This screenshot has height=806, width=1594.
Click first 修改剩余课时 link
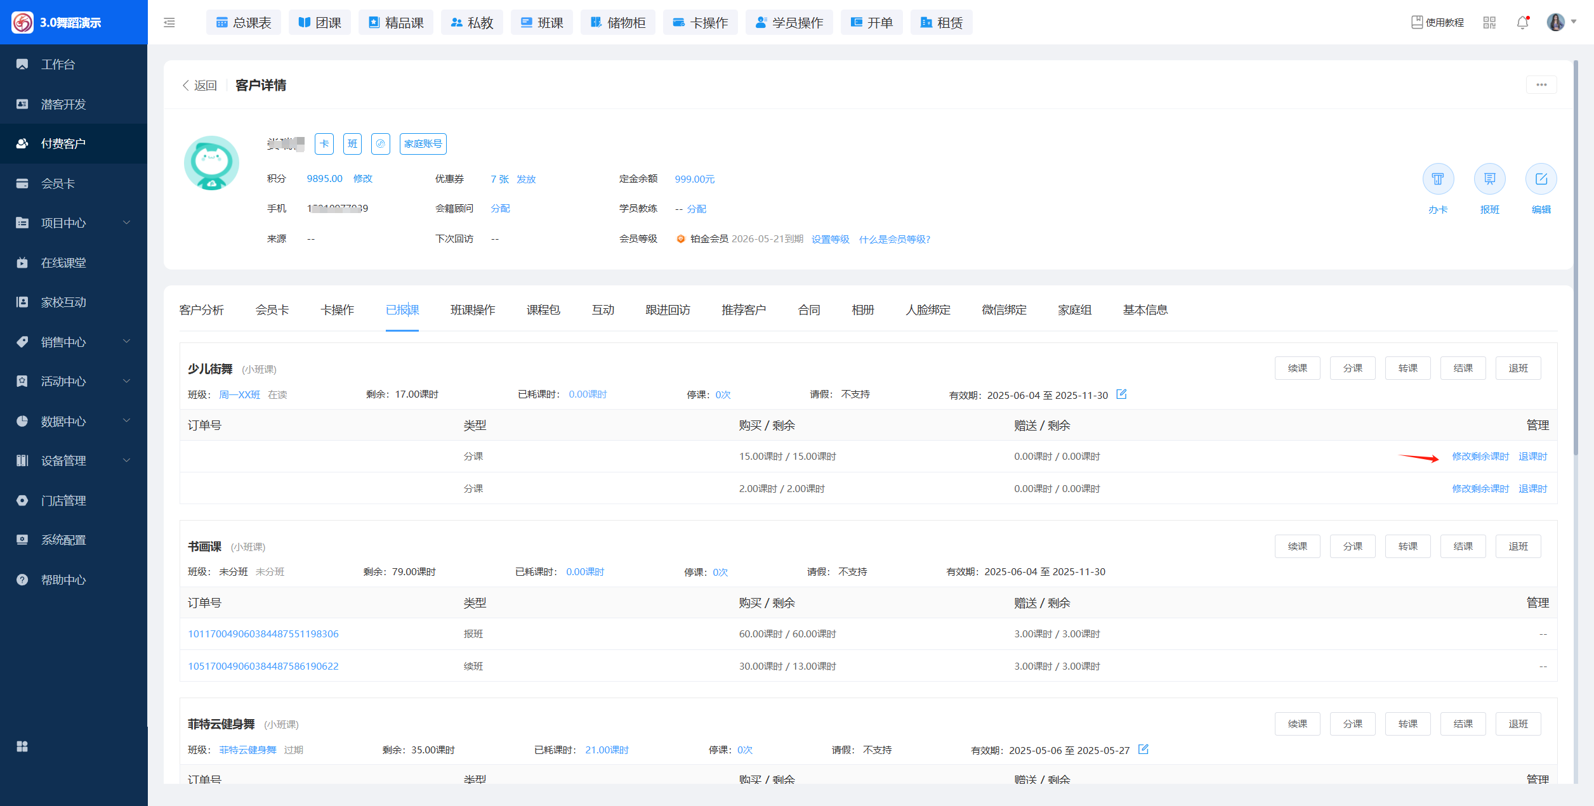coord(1480,457)
